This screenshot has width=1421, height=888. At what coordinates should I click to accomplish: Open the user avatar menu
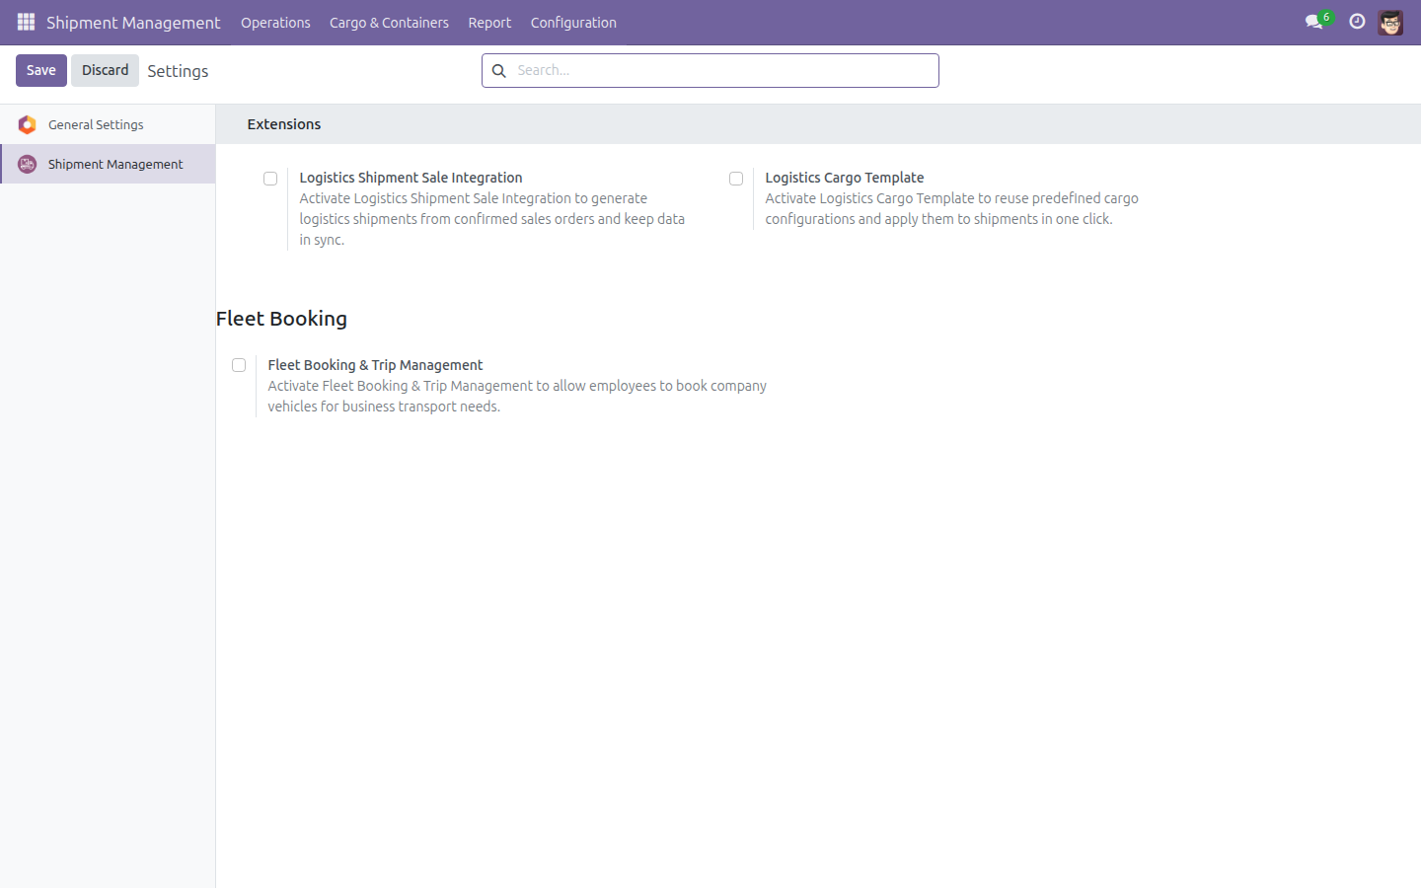pos(1390,22)
